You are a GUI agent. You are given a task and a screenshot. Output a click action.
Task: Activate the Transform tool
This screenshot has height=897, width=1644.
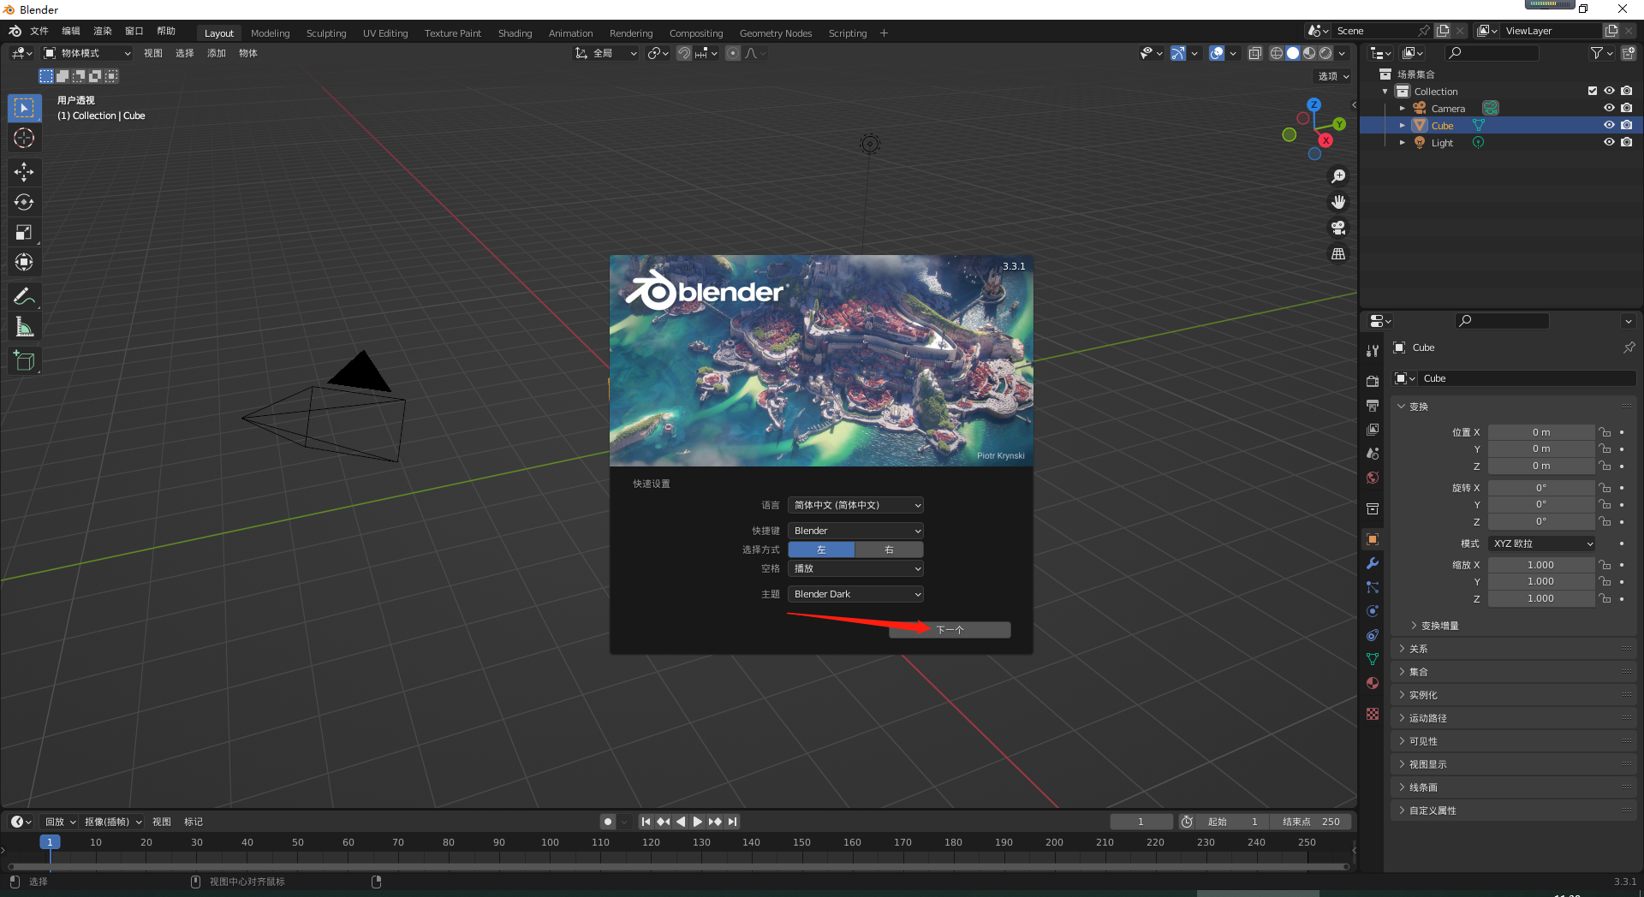[x=24, y=262]
